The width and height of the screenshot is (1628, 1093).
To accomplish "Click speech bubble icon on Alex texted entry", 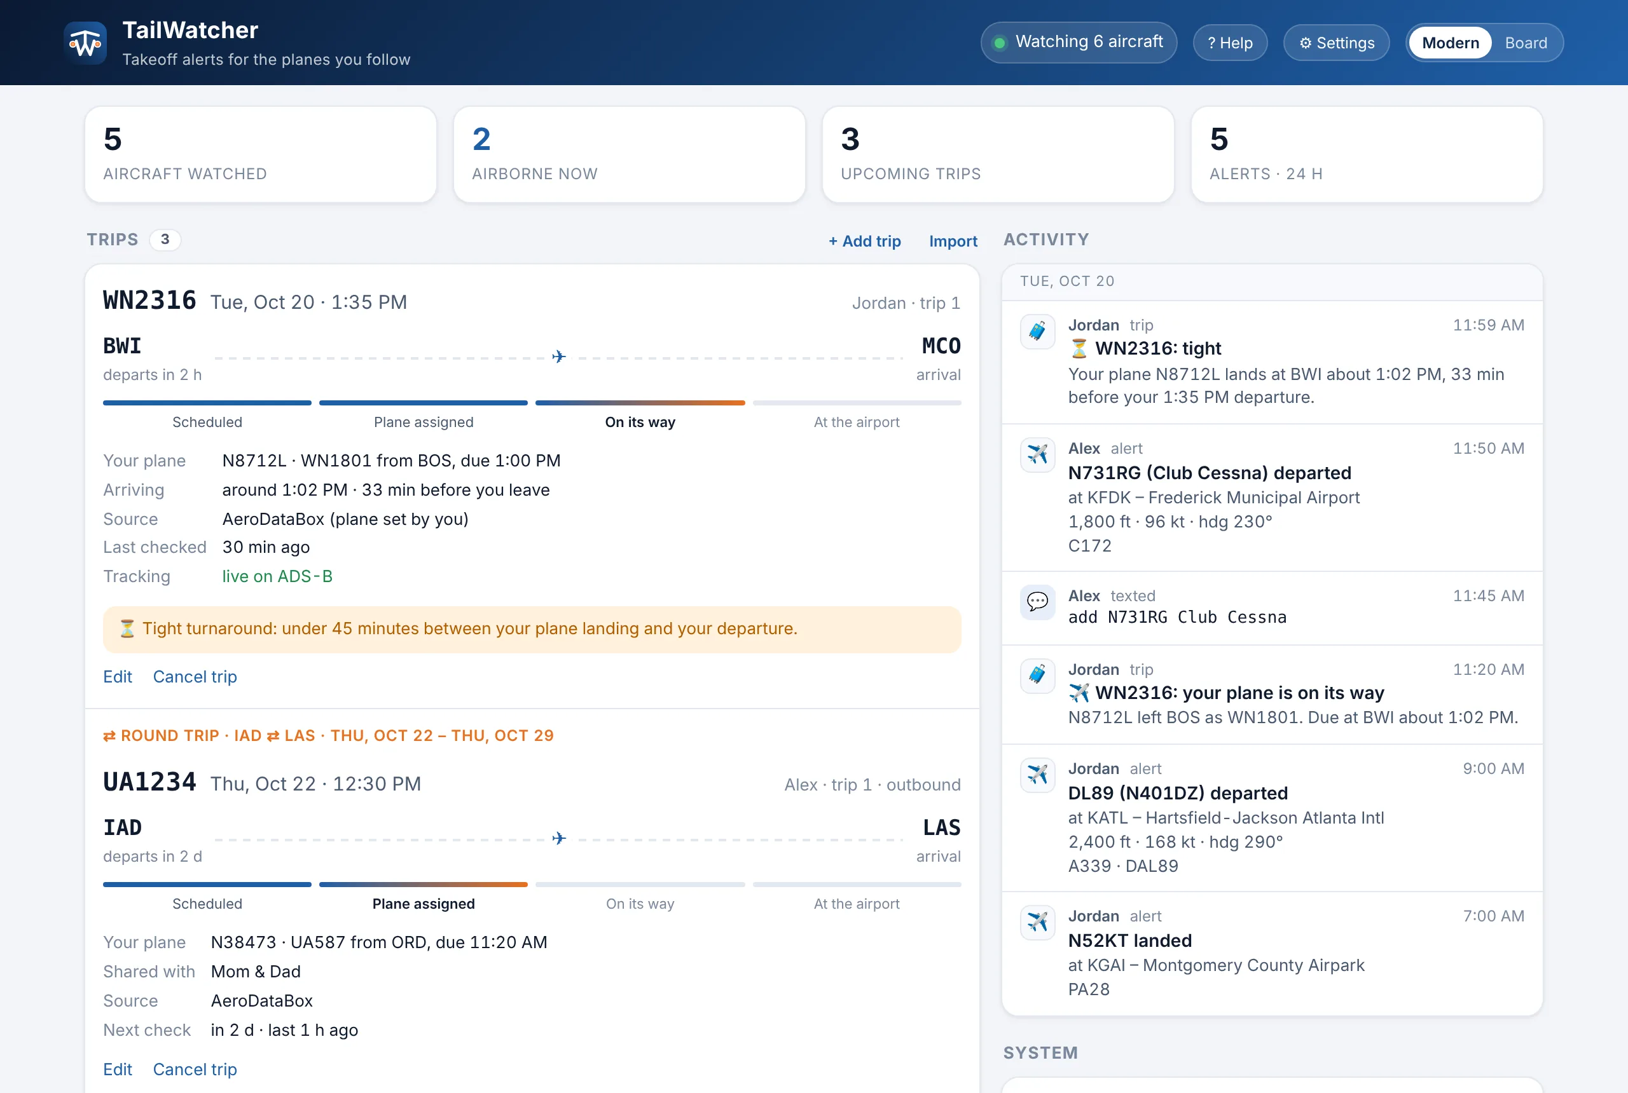I will 1037,602.
